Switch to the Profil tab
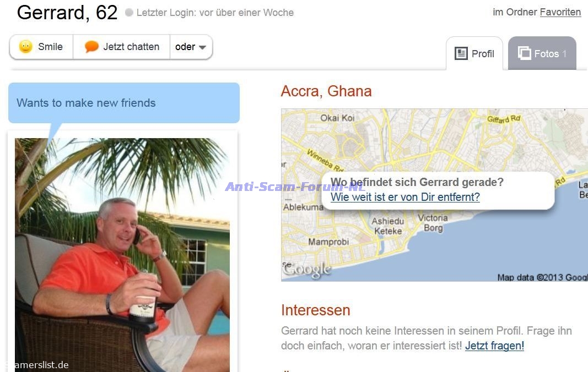 coord(474,53)
